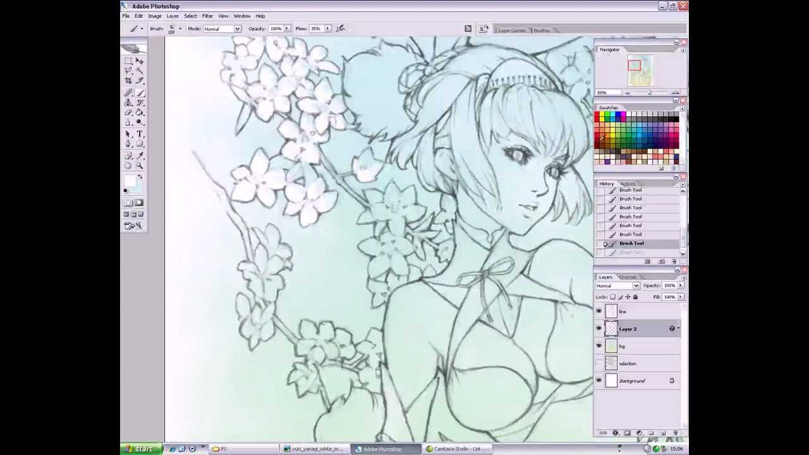The width and height of the screenshot is (809, 455).
Task: Toggle visibility of the line layer
Action: [x=599, y=311]
